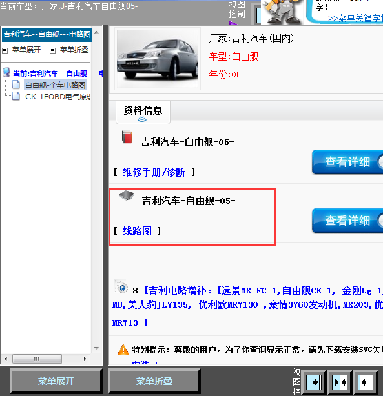The width and height of the screenshot is (383, 396).
Task: Click 查看详细 button for 线路图
Action: [347, 221]
